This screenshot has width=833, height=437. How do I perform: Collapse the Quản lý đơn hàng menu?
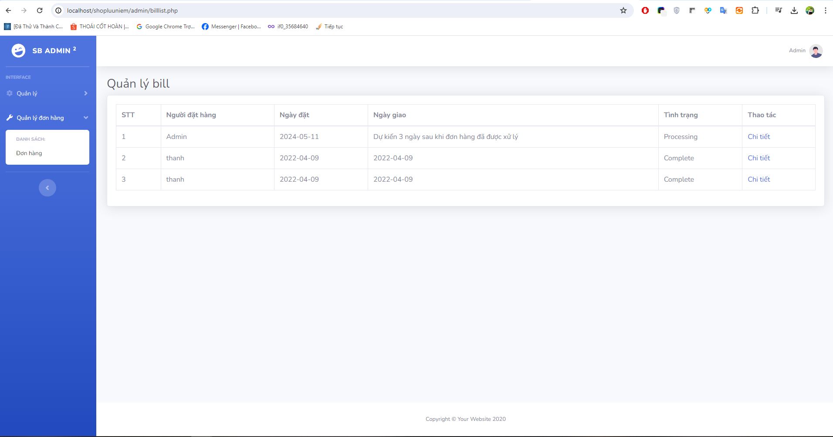[47, 118]
